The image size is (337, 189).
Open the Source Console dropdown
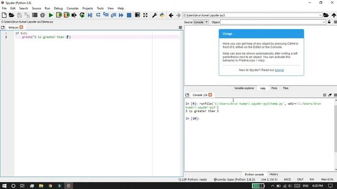201,22
